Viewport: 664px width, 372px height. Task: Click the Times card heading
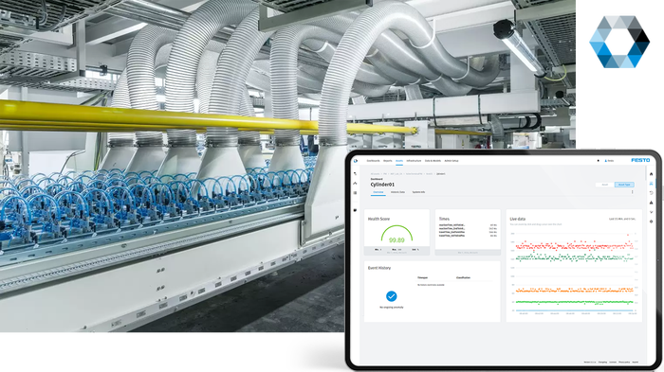pyautogui.click(x=444, y=219)
